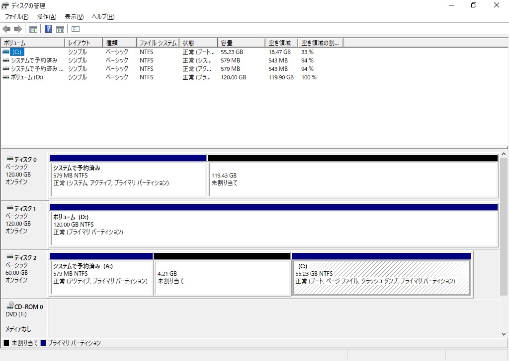
Task: Click the ボリューム (D:) row drive icon
Action: click(6, 77)
